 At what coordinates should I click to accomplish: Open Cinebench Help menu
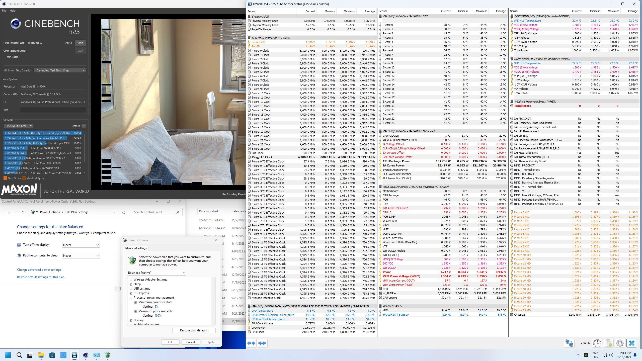coord(13,11)
